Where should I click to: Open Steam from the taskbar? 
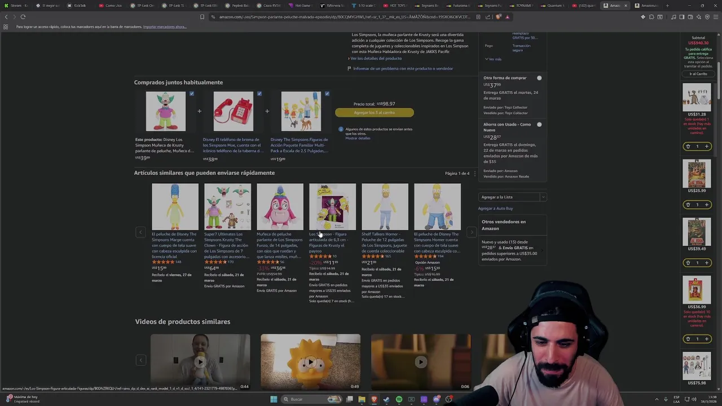[386, 399]
